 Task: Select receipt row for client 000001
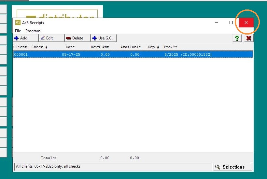(133, 54)
